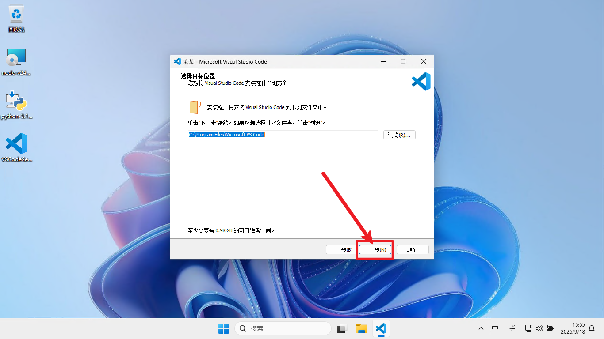Show hidden system tray icons

(481, 328)
